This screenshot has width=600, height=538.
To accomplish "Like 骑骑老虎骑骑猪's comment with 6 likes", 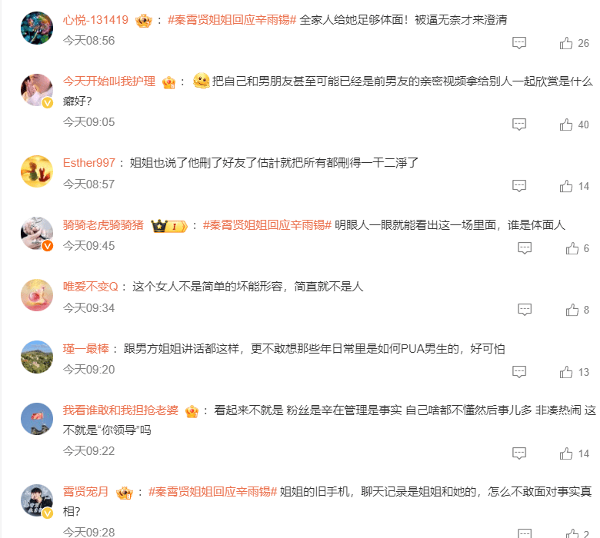I will point(572,248).
